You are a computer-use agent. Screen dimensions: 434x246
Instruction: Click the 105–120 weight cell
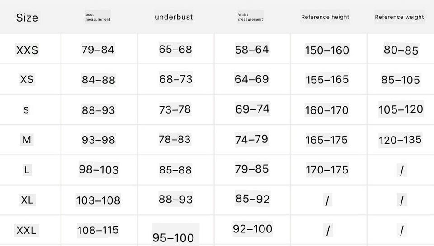tap(401, 109)
